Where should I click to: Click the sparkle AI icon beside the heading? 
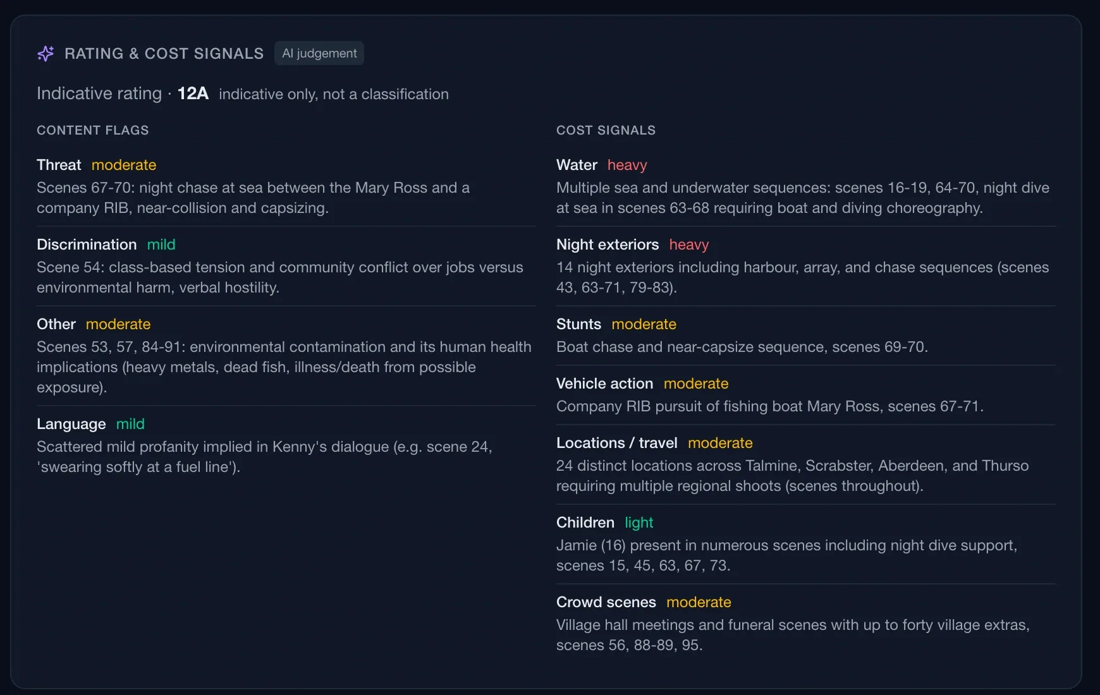point(46,54)
